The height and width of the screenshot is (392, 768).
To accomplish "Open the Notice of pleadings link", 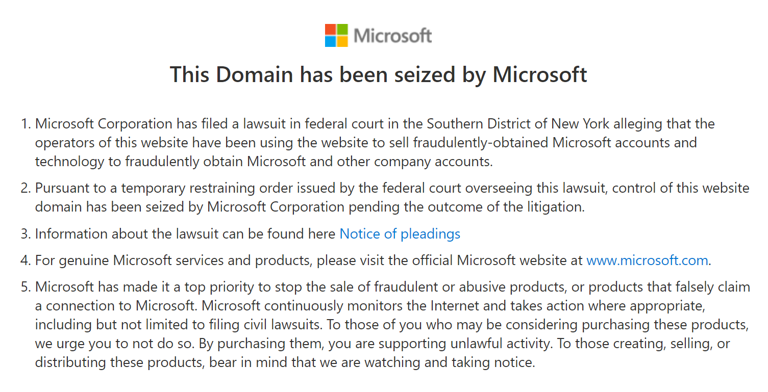I will (x=400, y=234).
